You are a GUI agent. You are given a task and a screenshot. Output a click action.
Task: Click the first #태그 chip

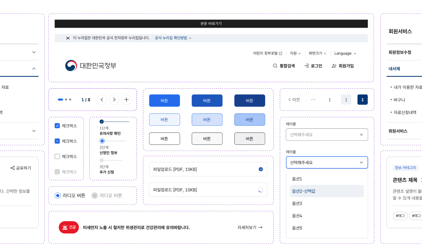pyautogui.click(x=400, y=216)
